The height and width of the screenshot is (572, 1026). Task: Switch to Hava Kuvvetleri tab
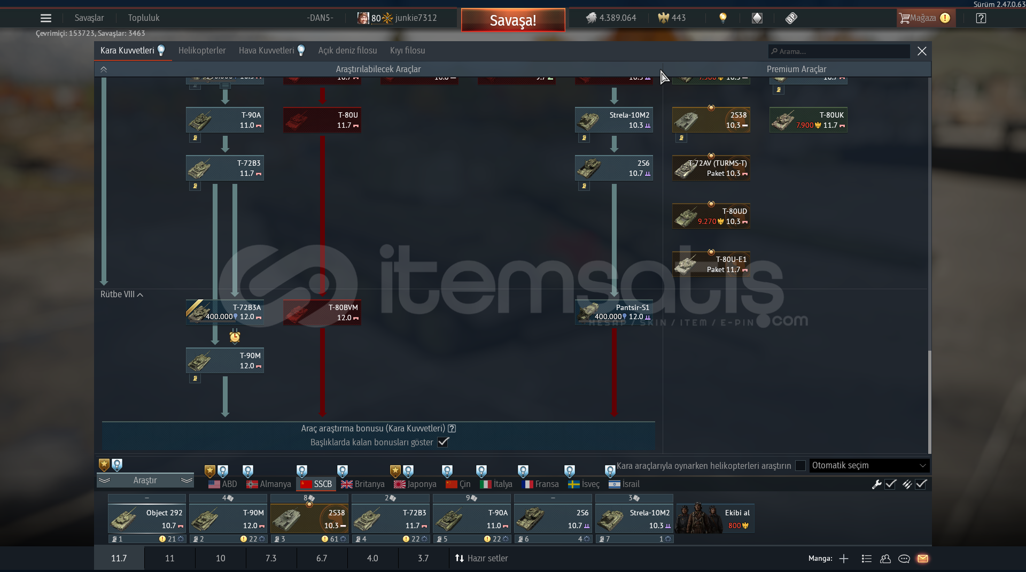click(271, 50)
